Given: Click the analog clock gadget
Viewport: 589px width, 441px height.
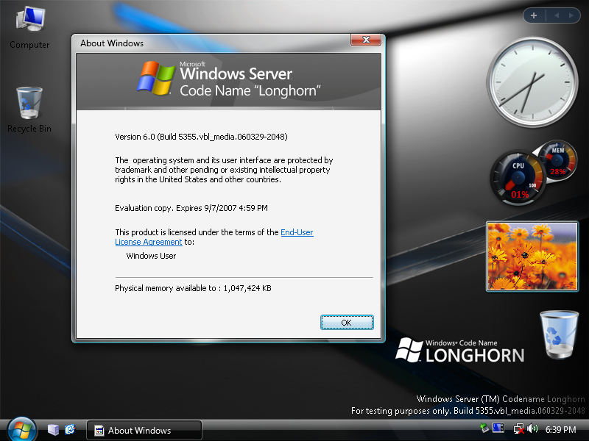Looking at the screenshot, I should click(532, 82).
